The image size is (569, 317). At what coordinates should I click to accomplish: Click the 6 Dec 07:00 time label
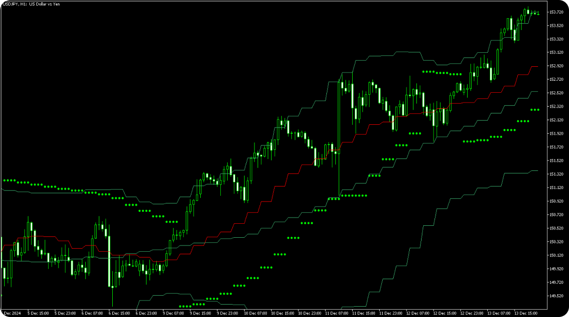(92, 313)
